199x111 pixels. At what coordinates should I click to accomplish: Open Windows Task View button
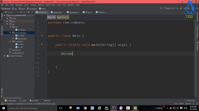coord(61,108)
